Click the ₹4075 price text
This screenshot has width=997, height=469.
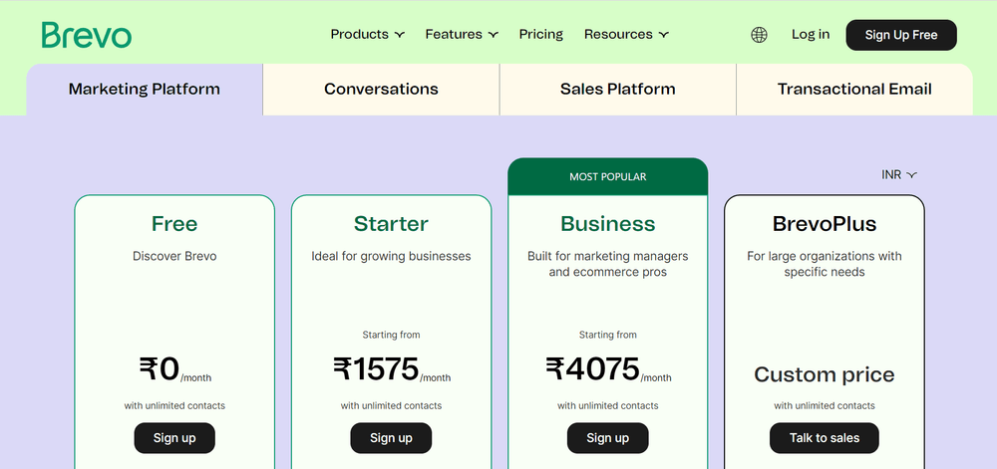tap(592, 369)
